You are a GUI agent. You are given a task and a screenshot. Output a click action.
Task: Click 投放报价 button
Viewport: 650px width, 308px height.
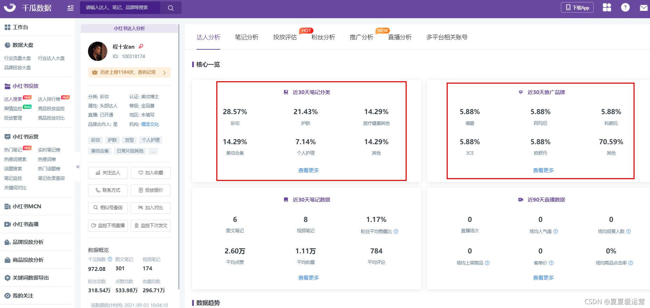click(151, 190)
